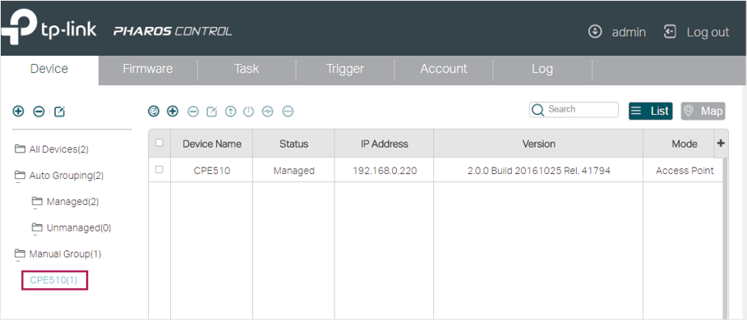The height and width of the screenshot is (320, 747).
Task: Click the upgrade firmware arrow icon
Action: (231, 112)
